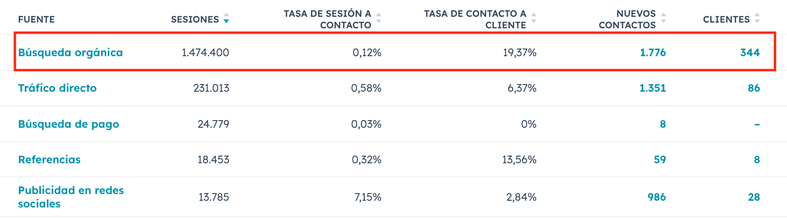Open the Búsqueda orgánica source link
The height and width of the screenshot is (219, 787).
pyautogui.click(x=70, y=52)
